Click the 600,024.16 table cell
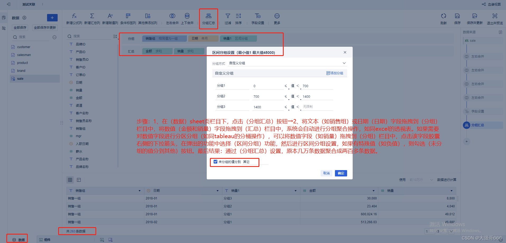Image resolution: width=506 pixels, height=243 pixels. click(339, 214)
